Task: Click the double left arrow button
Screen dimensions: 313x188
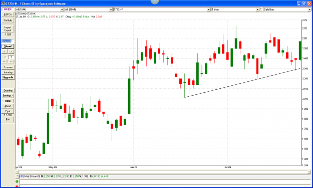Action: pyautogui.click(x=5, y=61)
